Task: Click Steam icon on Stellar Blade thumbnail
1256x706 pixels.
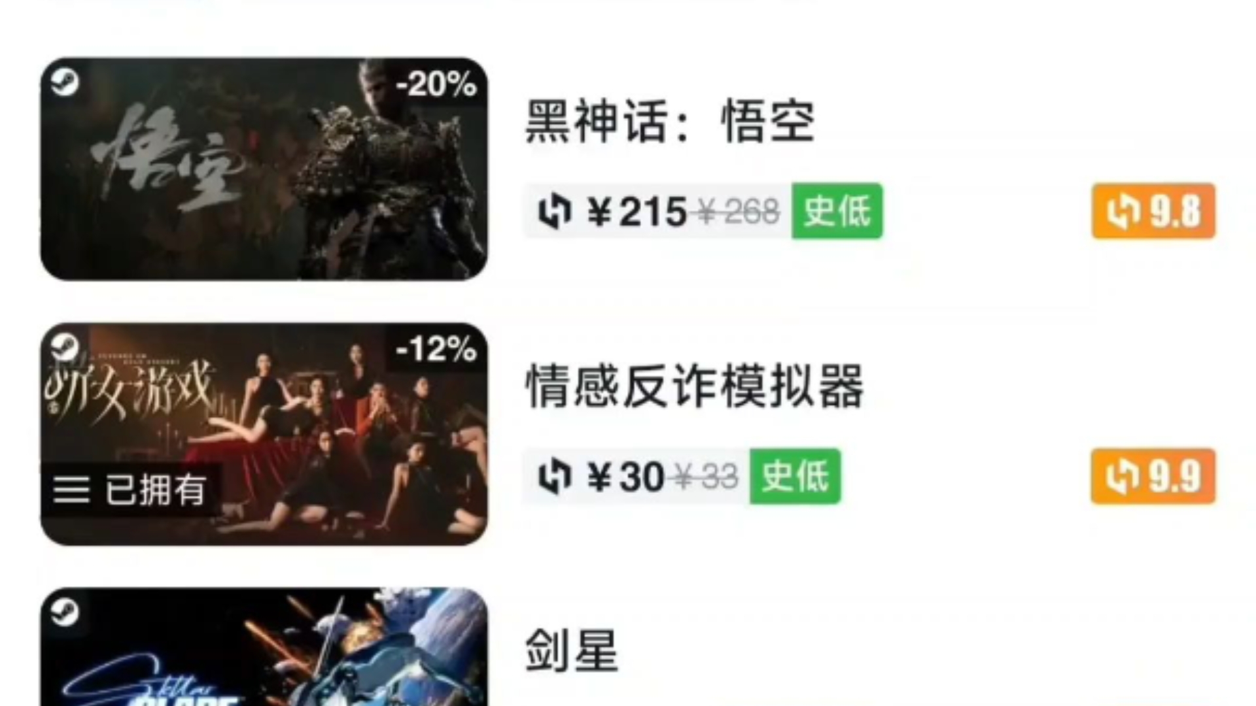Action: click(x=65, y=613)
